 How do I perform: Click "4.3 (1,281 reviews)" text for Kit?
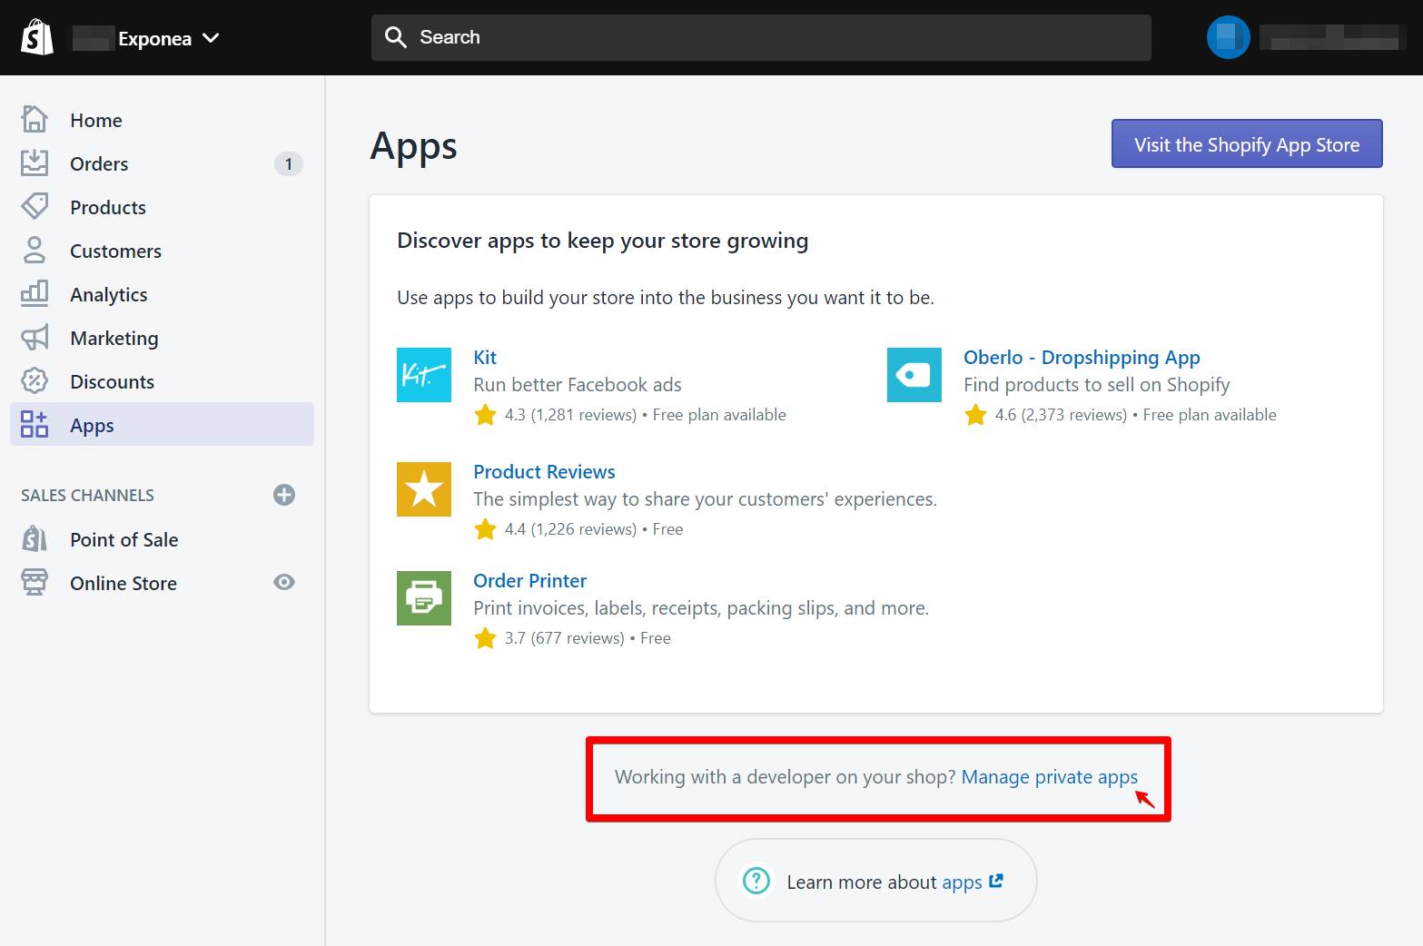[x=570, y=415]
